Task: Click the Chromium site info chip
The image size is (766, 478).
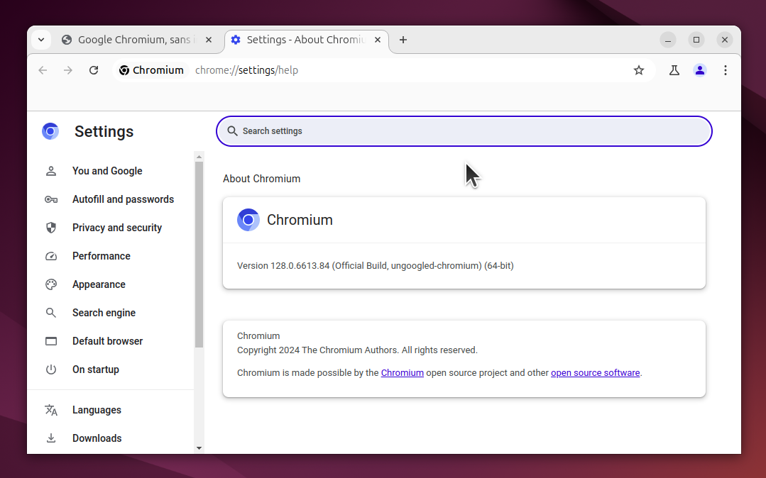Action: point(151,70)
